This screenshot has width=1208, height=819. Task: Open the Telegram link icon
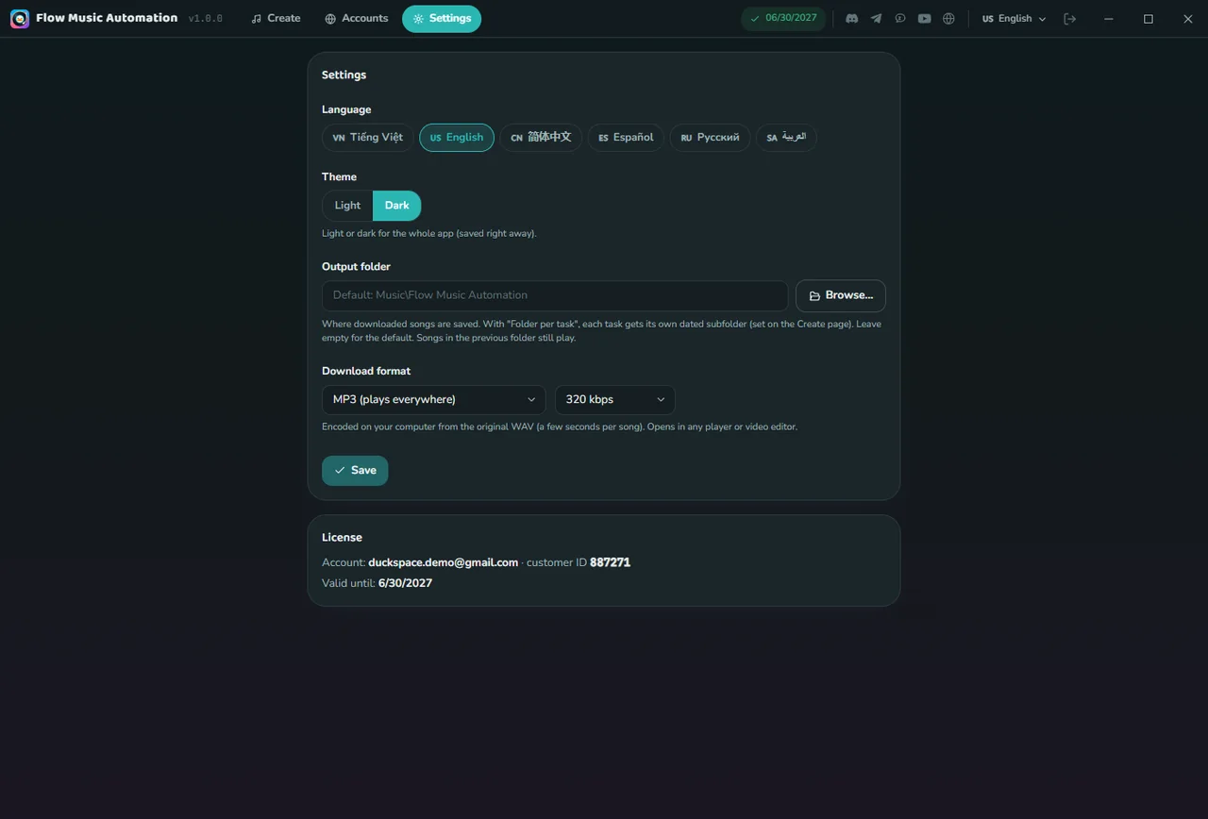(x=877, y=19)
